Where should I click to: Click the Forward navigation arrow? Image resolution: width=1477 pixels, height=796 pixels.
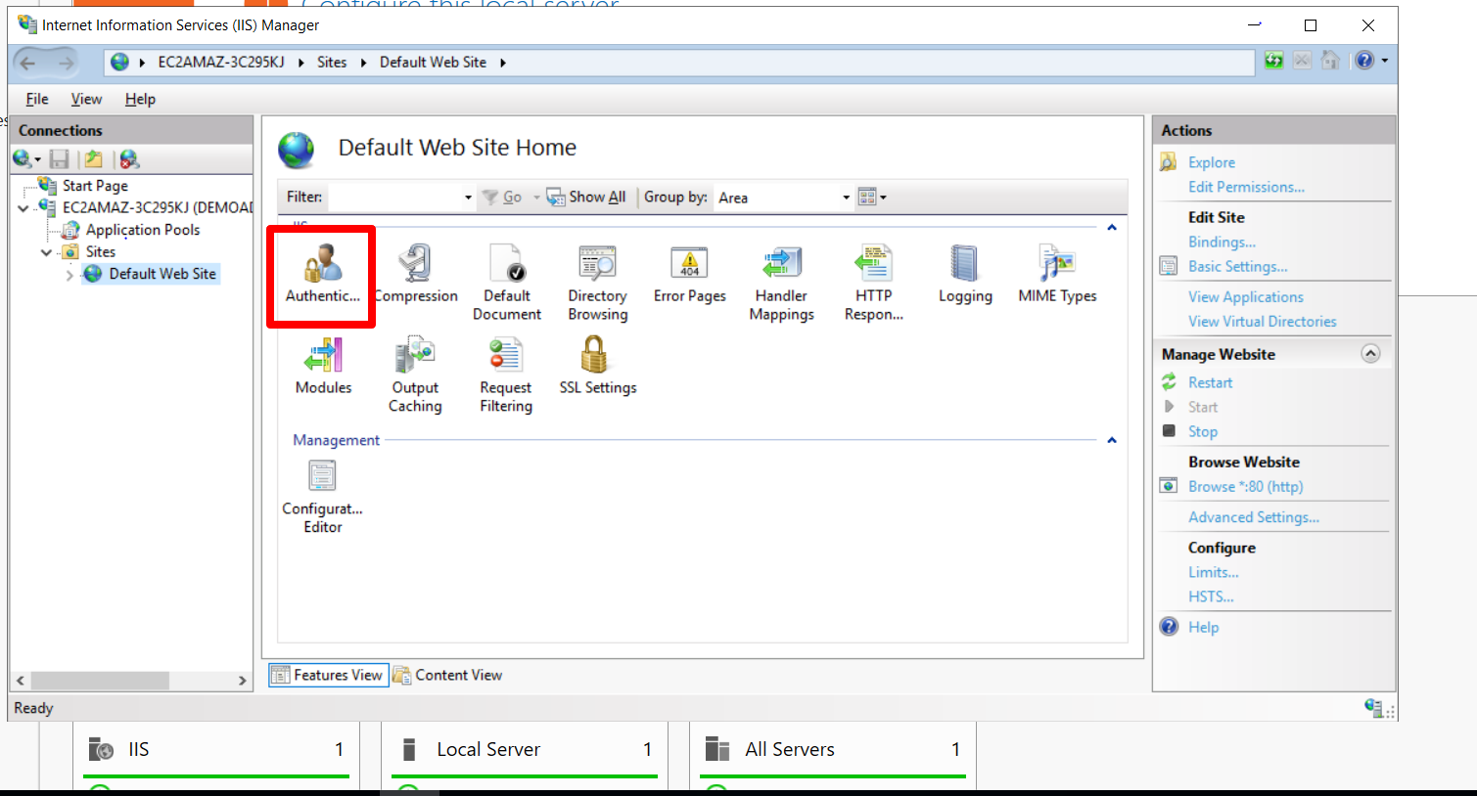66,64
